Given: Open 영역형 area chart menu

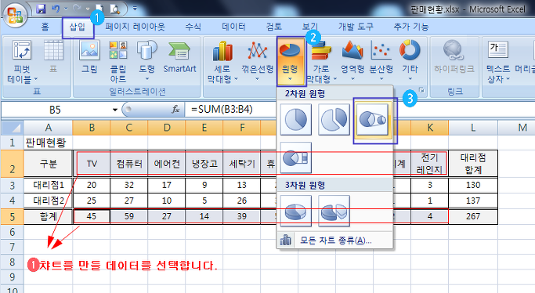Looking at the screenshot, I should (352, 60).
